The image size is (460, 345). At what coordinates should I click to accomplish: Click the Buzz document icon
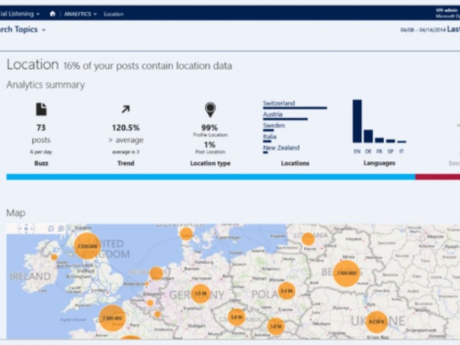[41, 109]
